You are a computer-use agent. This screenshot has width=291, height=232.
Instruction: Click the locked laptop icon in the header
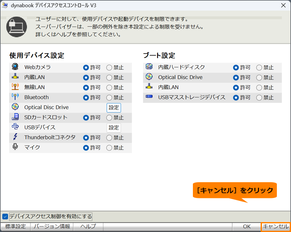tap(17, 27)
